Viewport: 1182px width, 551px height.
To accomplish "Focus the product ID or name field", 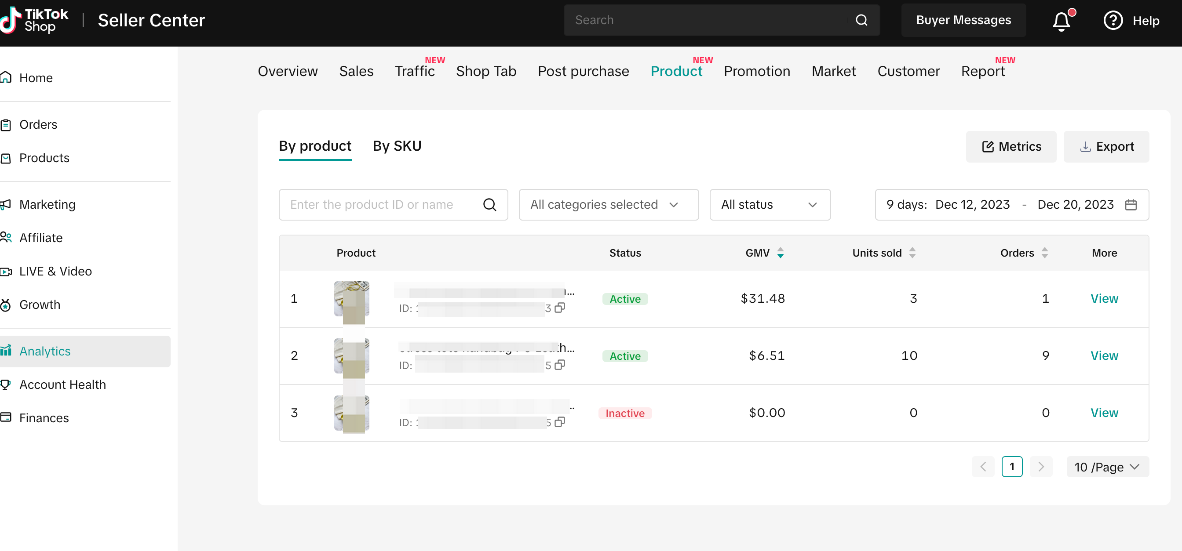I will tap(381, 205).
